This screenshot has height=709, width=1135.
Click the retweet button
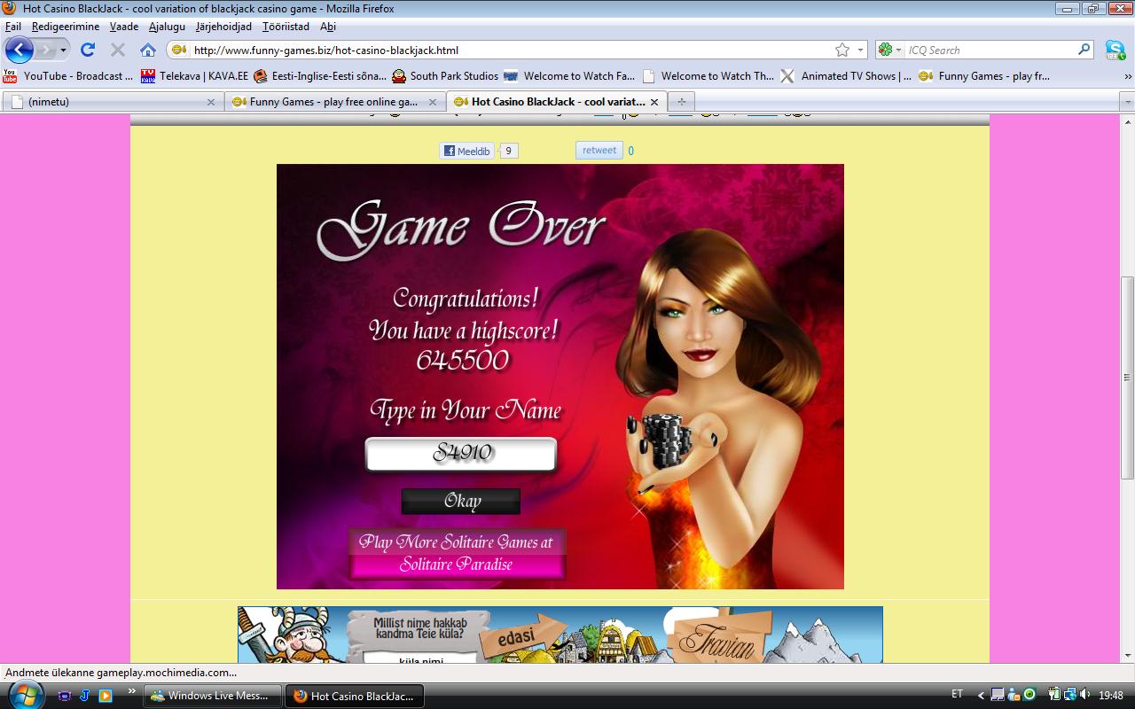coord(599,151)
